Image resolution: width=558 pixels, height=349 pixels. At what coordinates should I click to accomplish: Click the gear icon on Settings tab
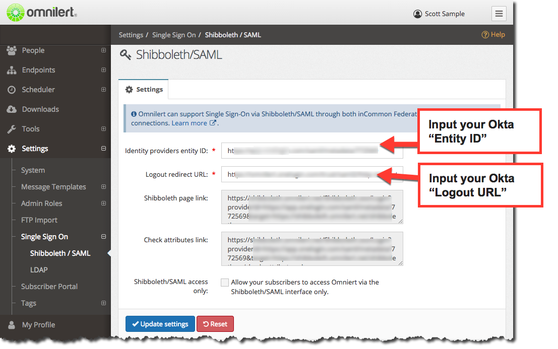[129, 90]
